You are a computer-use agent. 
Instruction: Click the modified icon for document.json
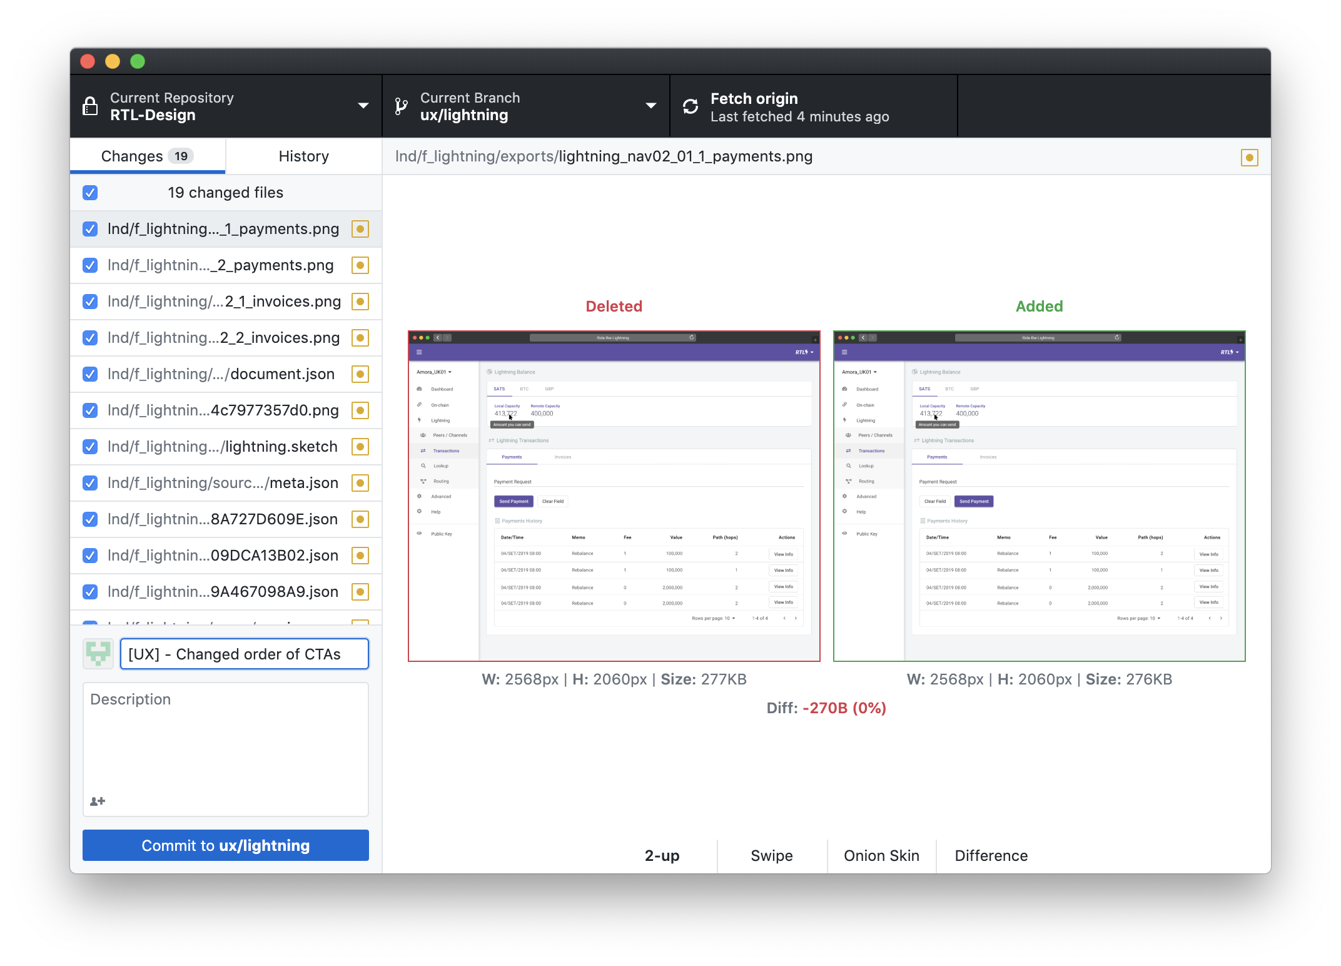(x=360, y=374)
